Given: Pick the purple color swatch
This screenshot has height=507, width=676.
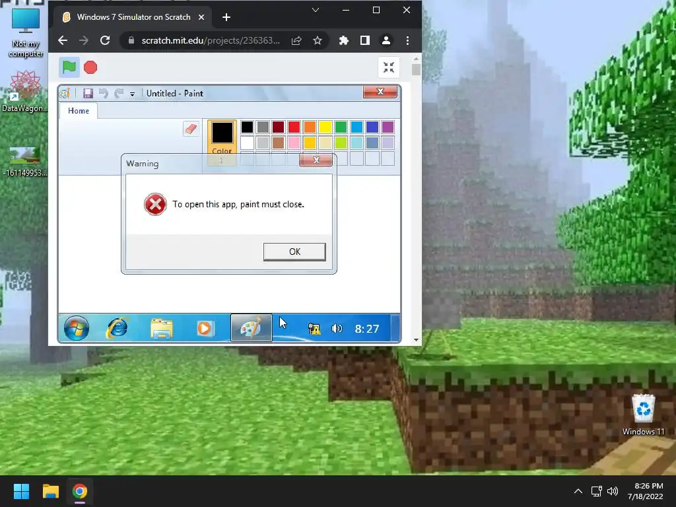Looking at the screenshot, I should (x=388, y=127).
